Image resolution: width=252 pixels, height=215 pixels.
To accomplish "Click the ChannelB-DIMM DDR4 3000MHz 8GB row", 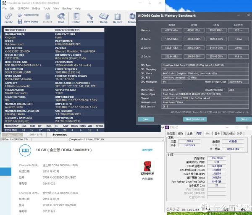I will coord(48,193).
